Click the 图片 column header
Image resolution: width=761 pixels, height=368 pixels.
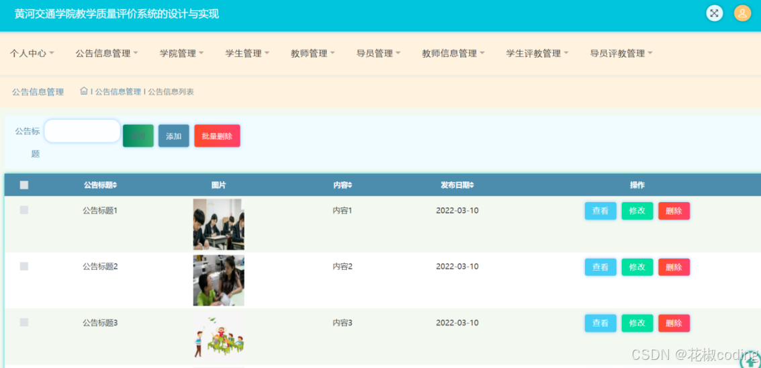point(218,185)
